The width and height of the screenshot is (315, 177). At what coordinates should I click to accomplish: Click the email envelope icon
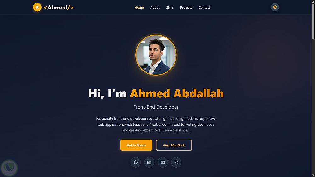point(163,162)
